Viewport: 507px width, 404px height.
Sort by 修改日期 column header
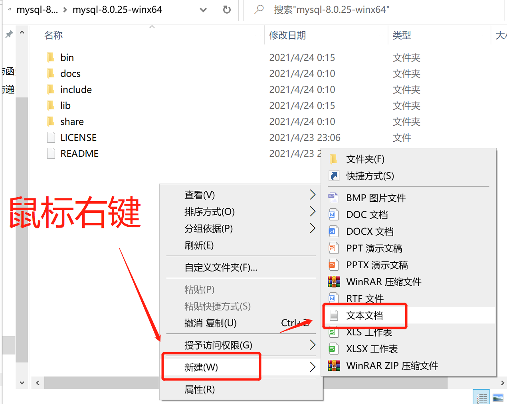(x=287, y=35)
